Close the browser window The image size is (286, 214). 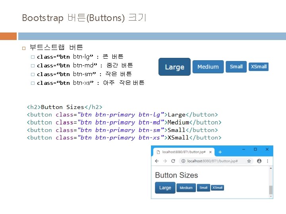coord(267,149)
